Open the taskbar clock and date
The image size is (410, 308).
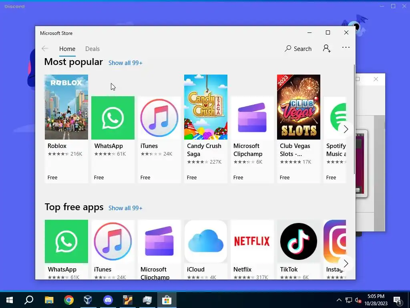(x=376, y=300)
